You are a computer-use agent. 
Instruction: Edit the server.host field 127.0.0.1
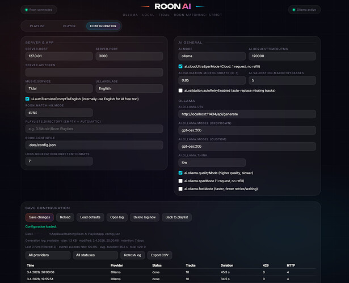point(59,56)
